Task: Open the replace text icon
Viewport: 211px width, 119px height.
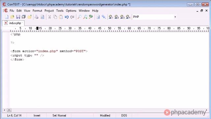Action: click(91, 17)
